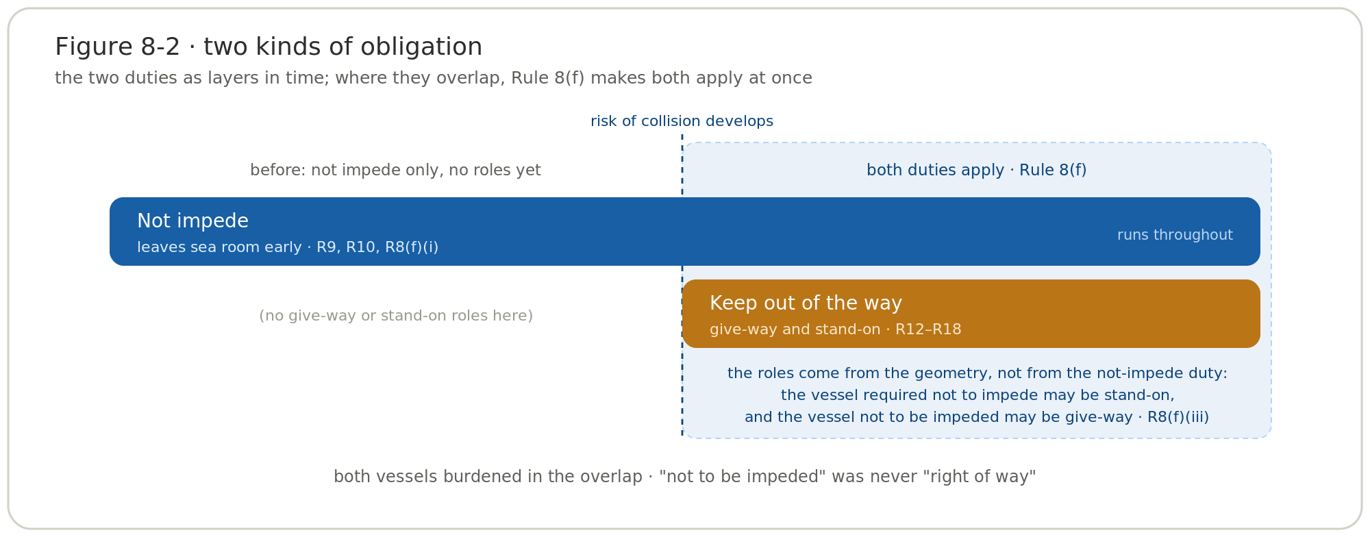
Task: Click the empty area below the no-roles note
Action: point(396,384)
